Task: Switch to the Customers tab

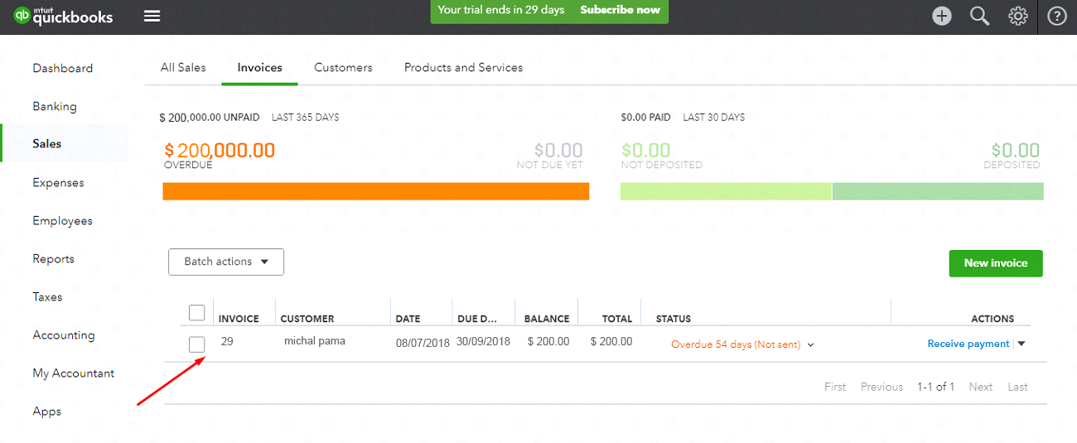Action: point(343,68)
